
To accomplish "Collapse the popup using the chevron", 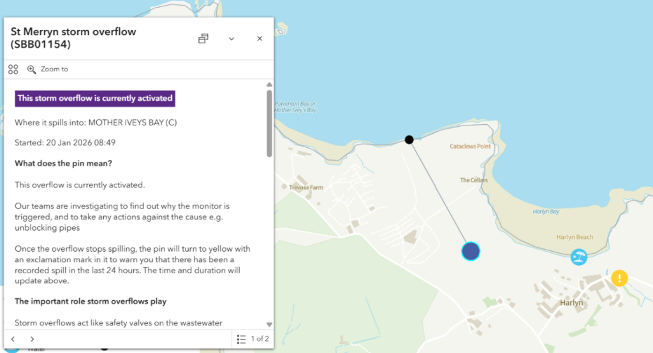I will tap(231, 39).
